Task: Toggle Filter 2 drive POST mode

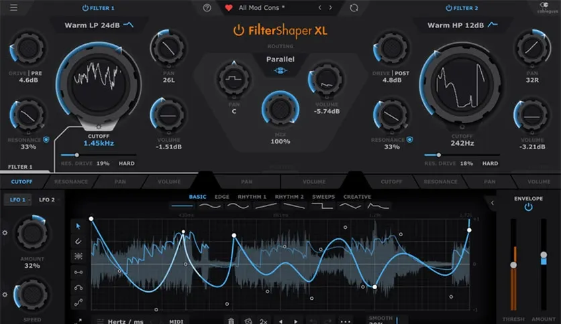Action: [402, 73]
